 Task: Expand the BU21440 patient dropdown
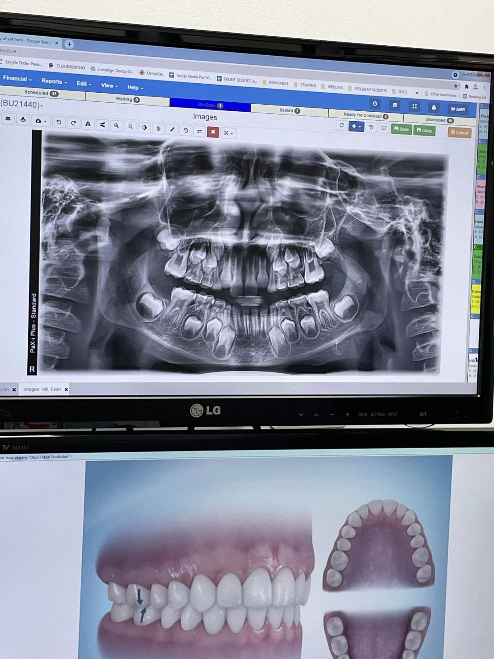22,104
